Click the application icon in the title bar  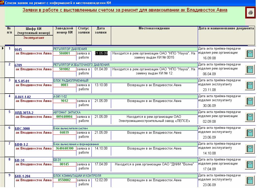(x=2, y=3)
